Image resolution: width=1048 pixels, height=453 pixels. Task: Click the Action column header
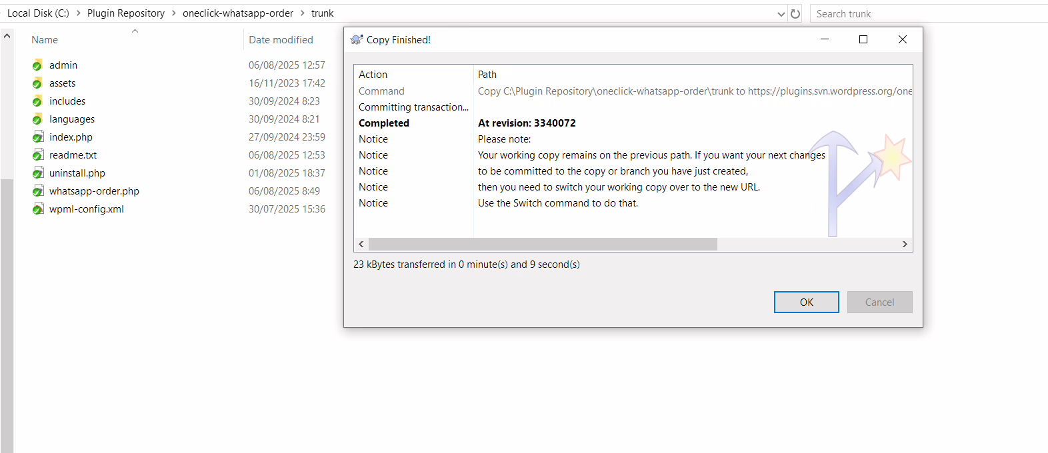click(373, 75)
